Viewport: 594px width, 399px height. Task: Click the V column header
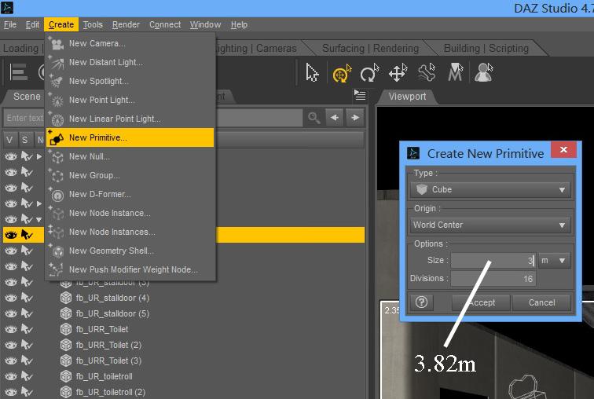click(9, 140)
